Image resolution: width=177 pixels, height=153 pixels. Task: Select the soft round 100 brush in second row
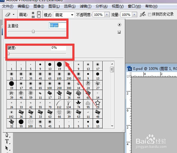point(59,76)
